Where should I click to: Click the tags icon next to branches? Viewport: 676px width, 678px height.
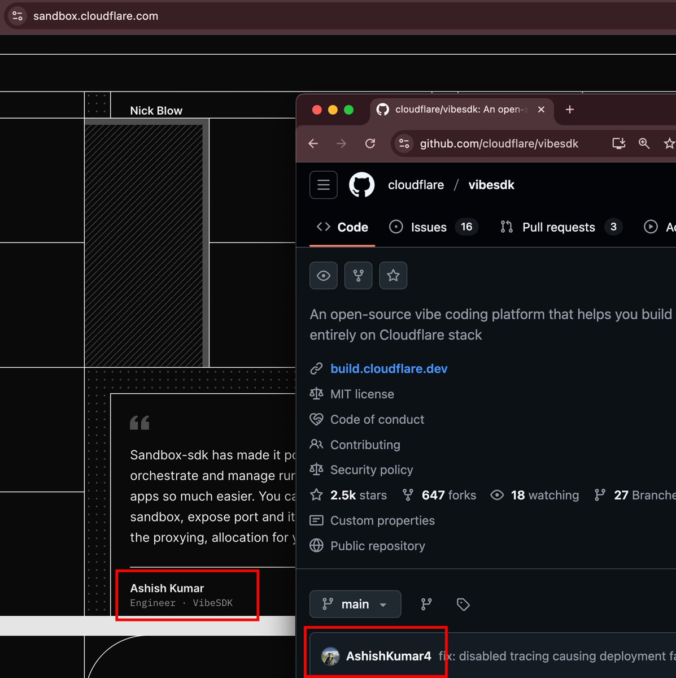(463, 604)
